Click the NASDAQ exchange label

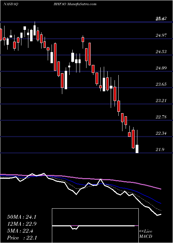pyautogui.click(x=11, y=4)
